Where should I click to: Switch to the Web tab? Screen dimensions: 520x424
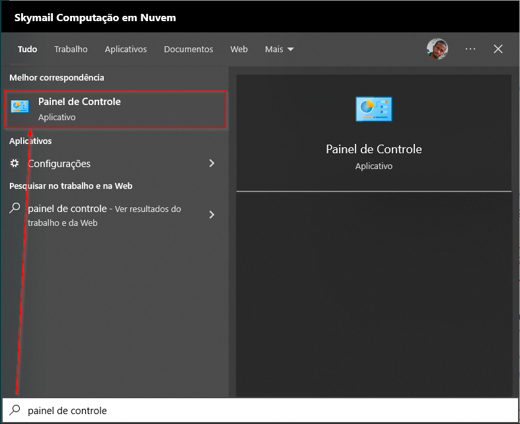point(239,49)
